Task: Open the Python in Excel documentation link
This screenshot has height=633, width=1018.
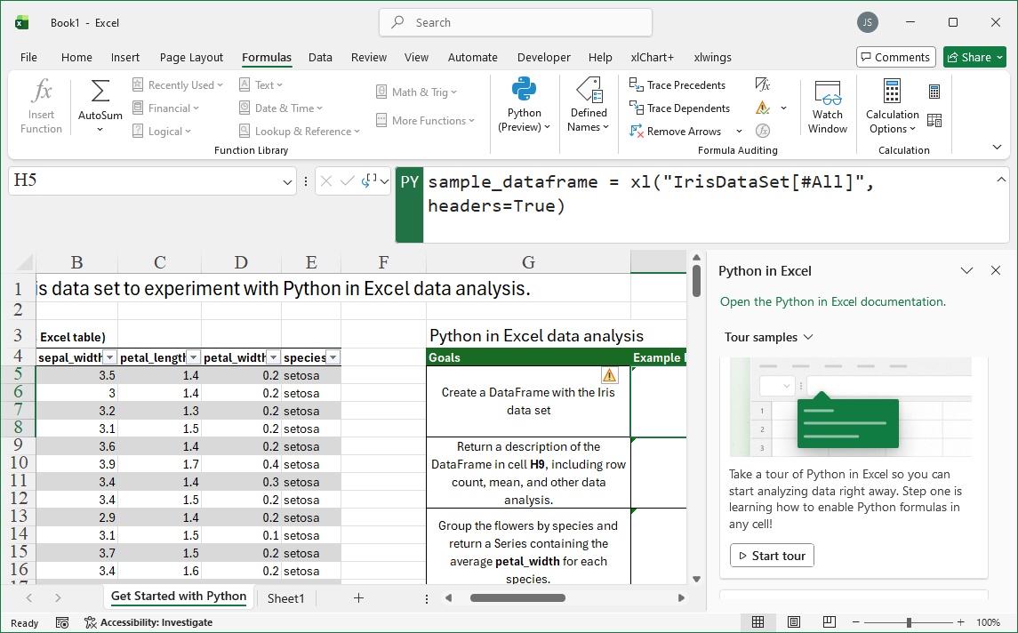Action: [x=832, y=302]
